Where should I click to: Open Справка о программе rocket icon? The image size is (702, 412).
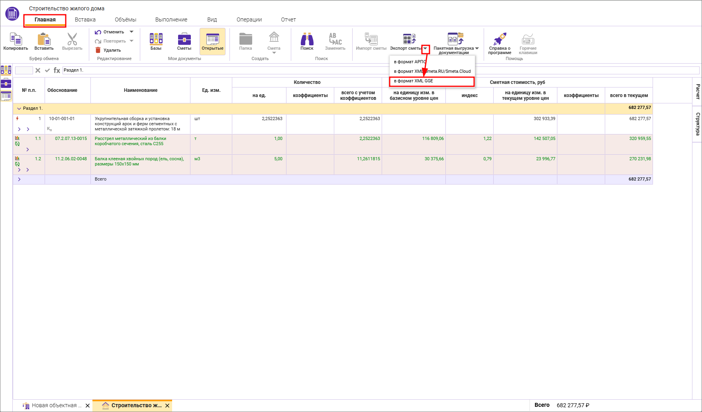pyautogui.click(x=500, y=39)
